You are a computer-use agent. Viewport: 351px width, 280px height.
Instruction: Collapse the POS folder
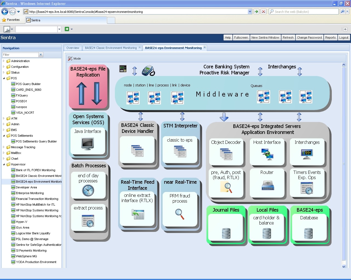coord(4,78)
